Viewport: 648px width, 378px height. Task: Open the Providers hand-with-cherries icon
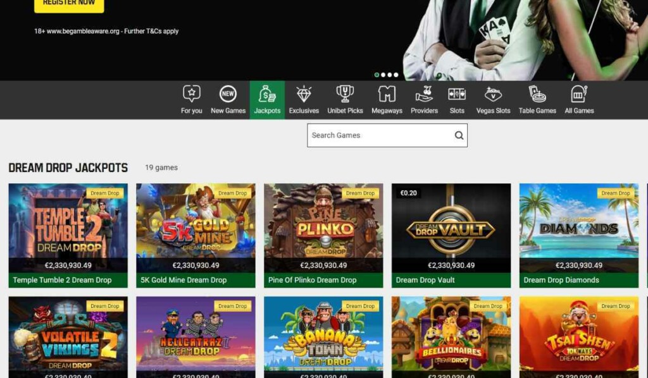point(424,94)
